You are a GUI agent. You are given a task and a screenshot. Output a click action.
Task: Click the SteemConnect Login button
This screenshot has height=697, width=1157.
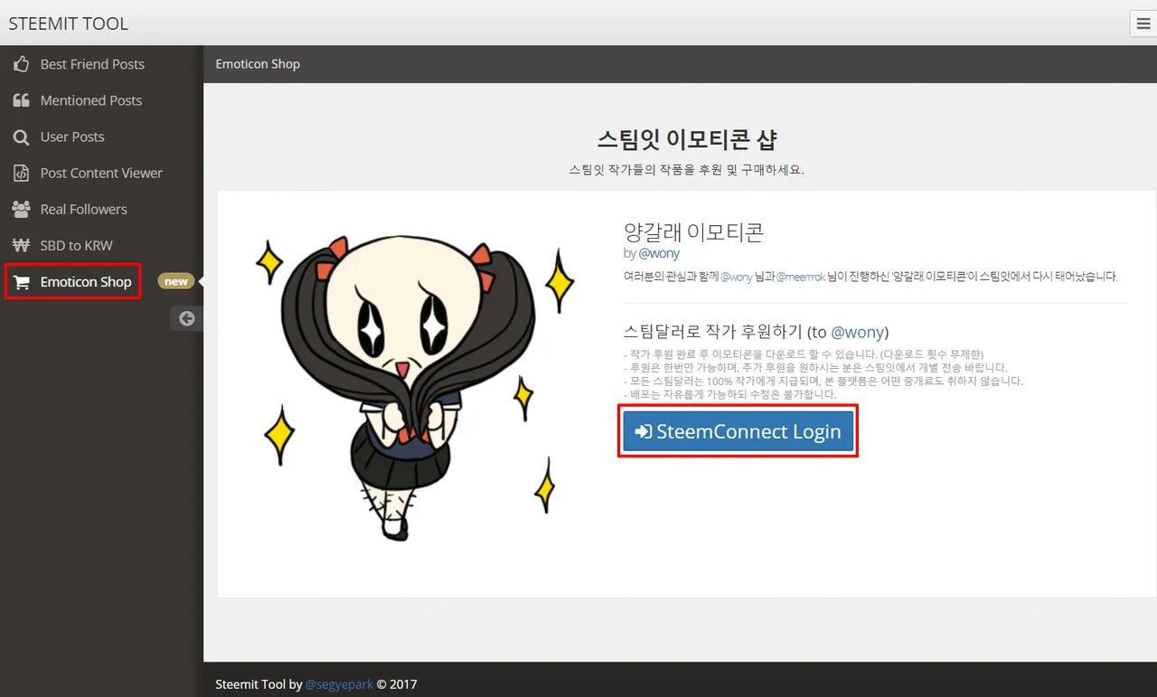coord(738,431)
